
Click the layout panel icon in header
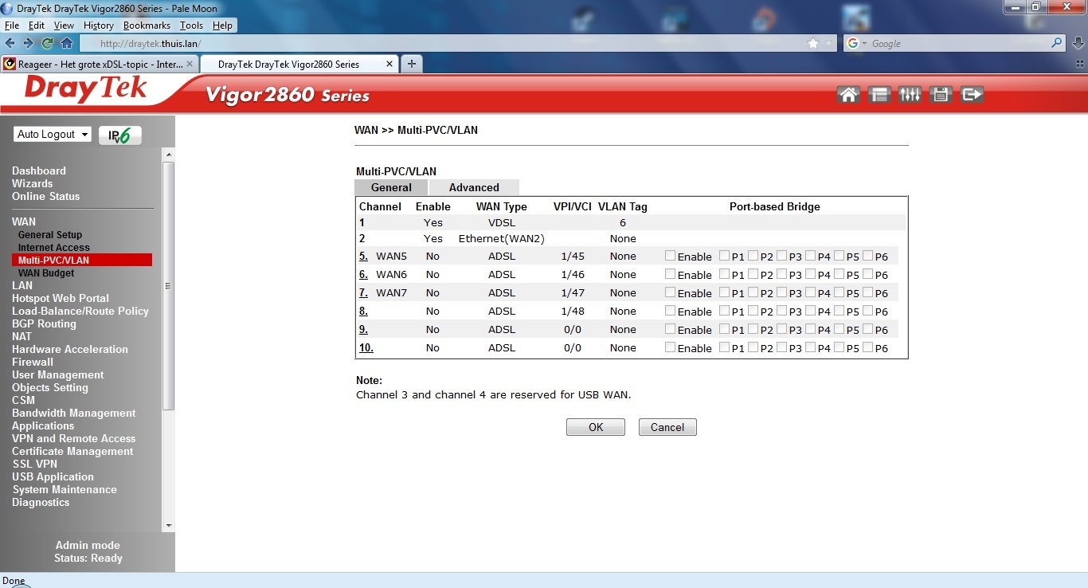click(879, 95)
